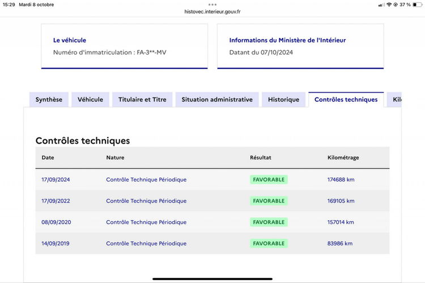
Task: Open the Véhicule tab
Action: (90, 100)
